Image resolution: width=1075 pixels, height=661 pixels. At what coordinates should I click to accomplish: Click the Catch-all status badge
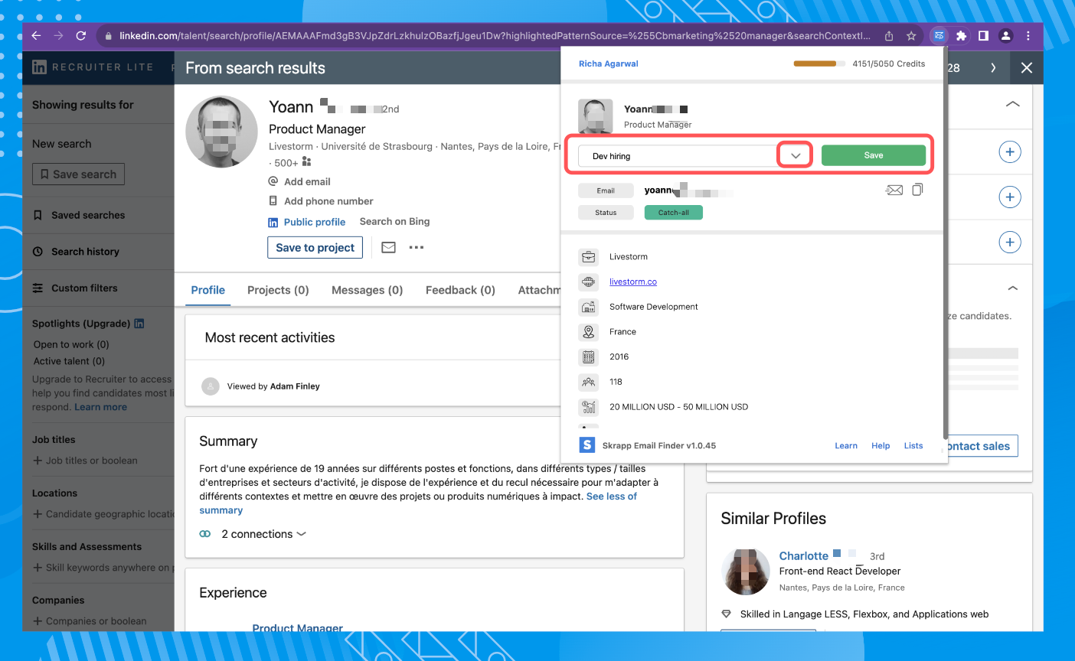674,213
